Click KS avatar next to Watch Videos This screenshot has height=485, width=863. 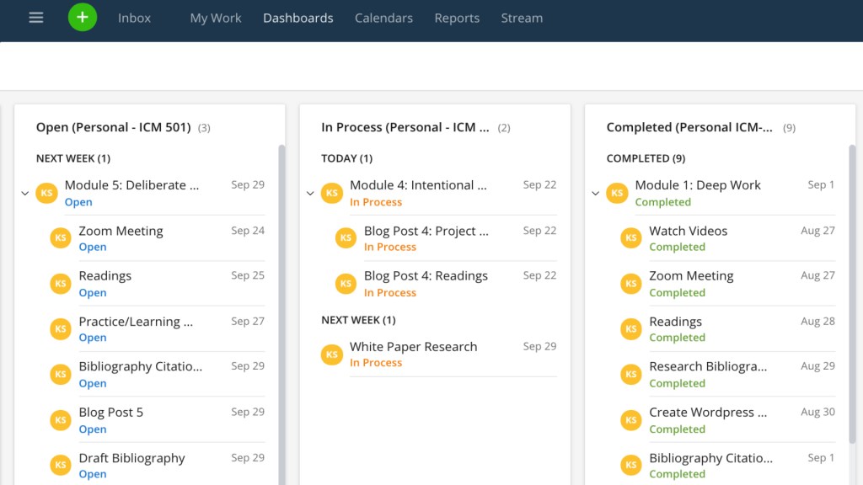631,238
